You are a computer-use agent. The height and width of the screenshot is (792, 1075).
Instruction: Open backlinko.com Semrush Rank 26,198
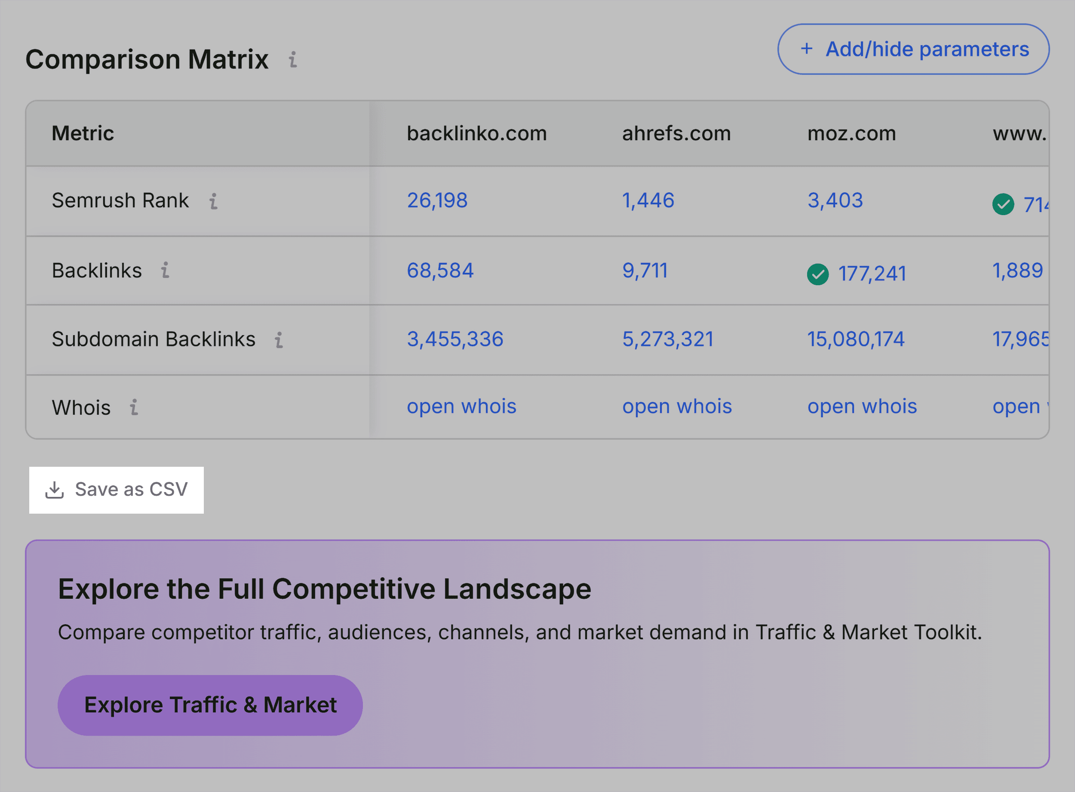coord(437,200)
